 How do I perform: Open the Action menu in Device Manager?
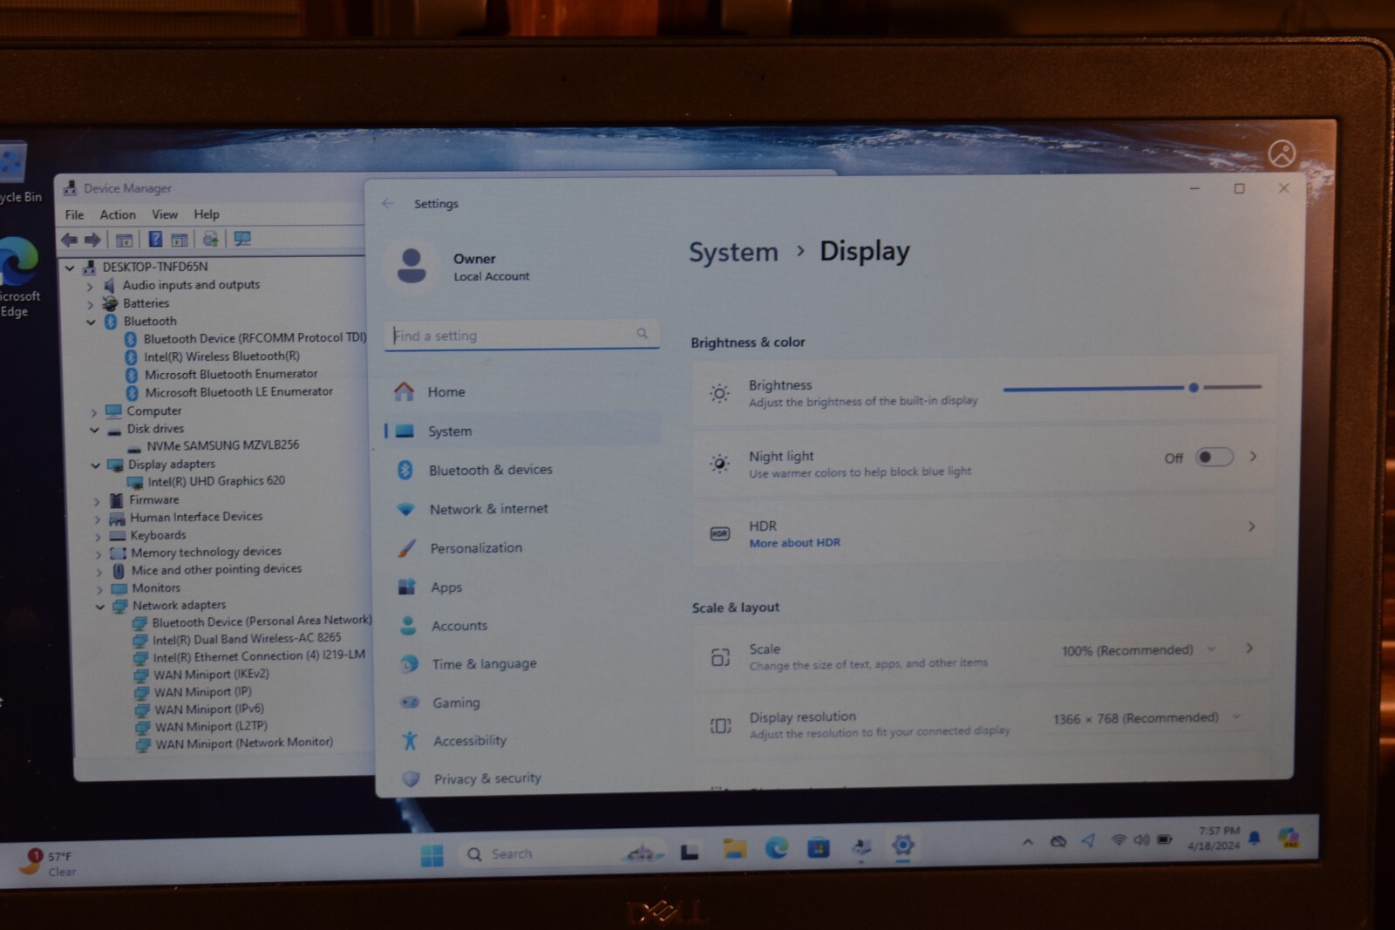tap(118, 214)
